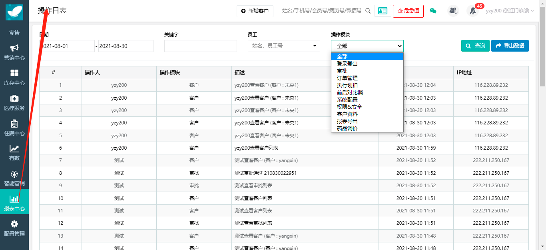
Task: Choose 系统配置 from module list
Action: coord(367,100)
